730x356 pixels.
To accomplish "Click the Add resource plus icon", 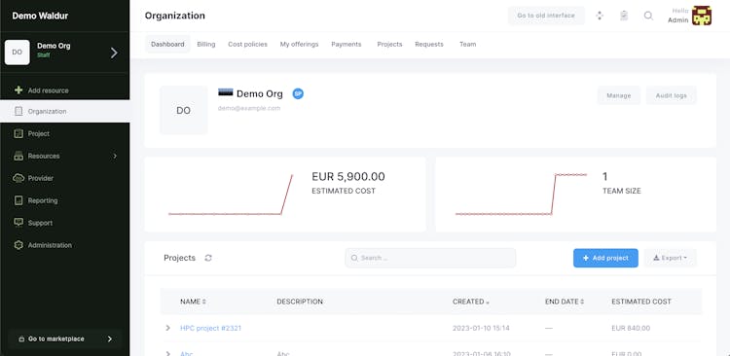I will [18, 89].
